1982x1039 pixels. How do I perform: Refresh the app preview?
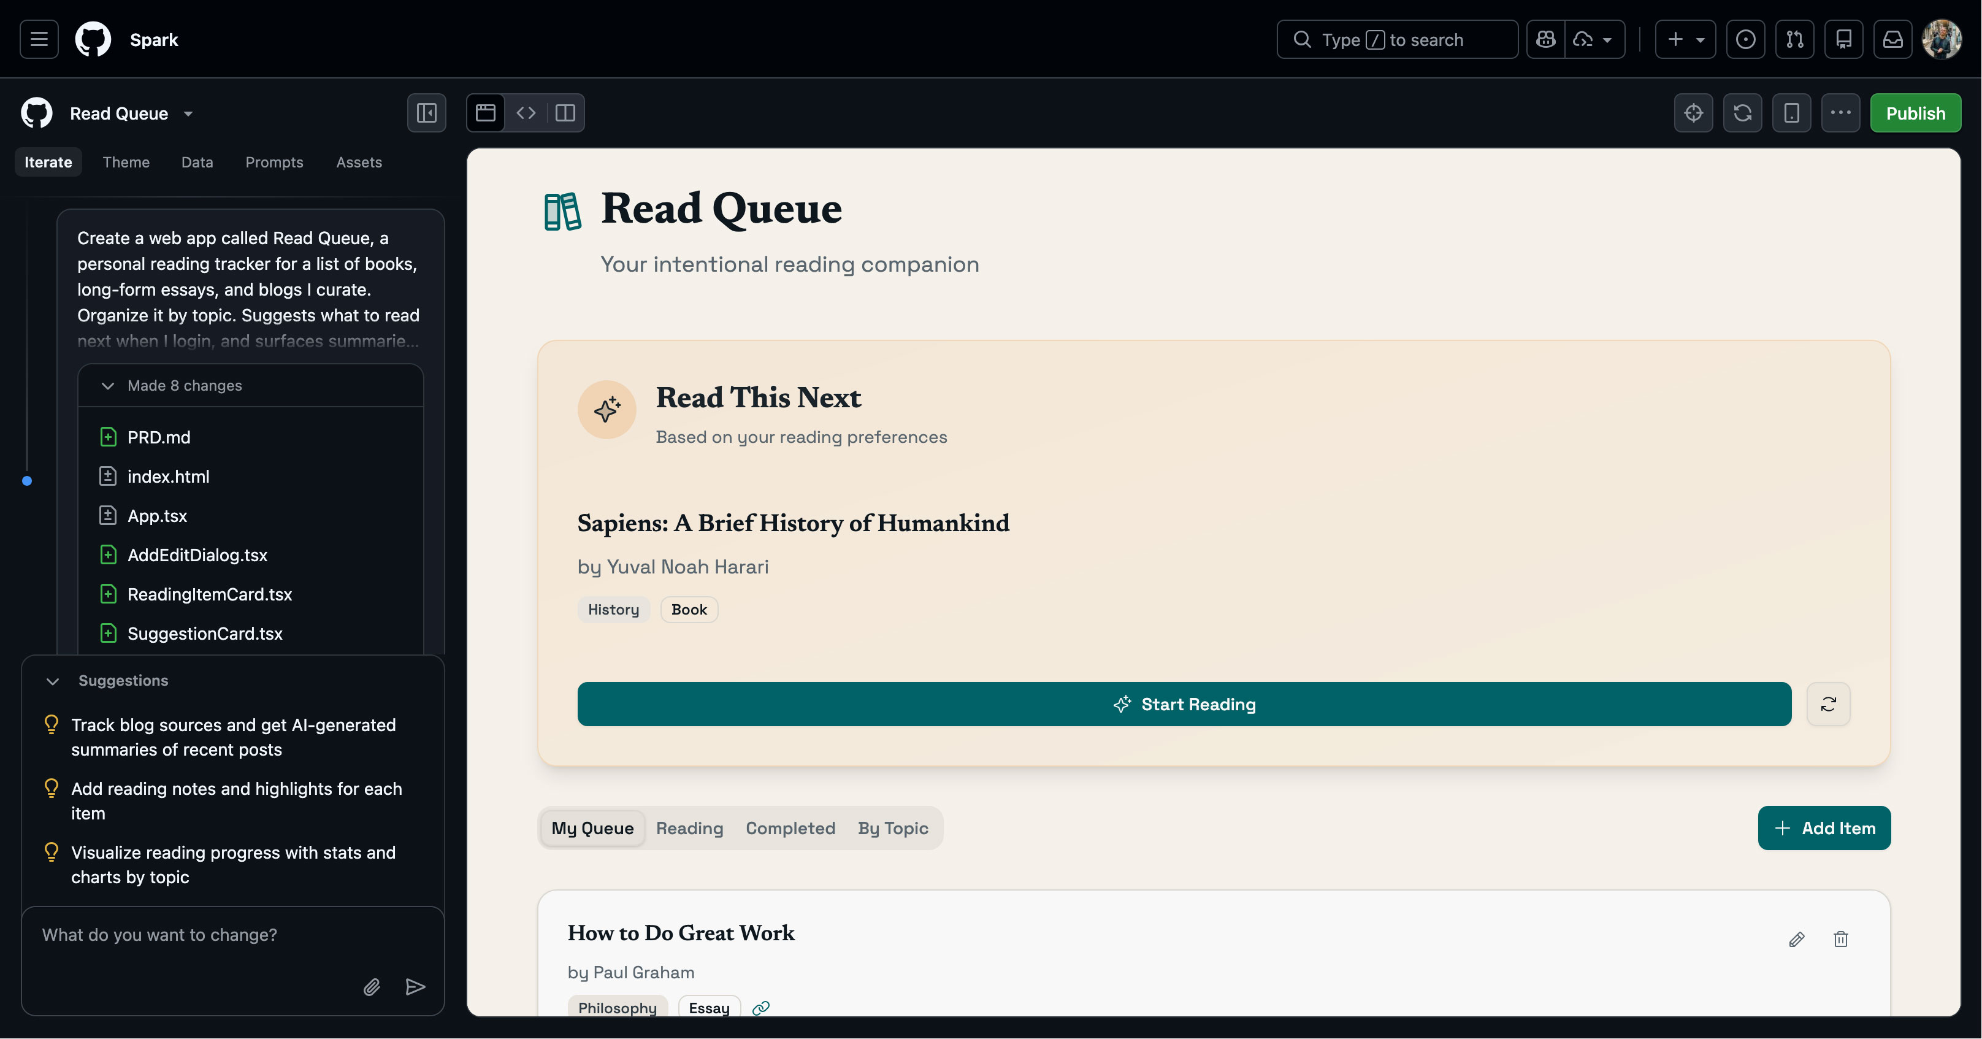coord(1743,113)
